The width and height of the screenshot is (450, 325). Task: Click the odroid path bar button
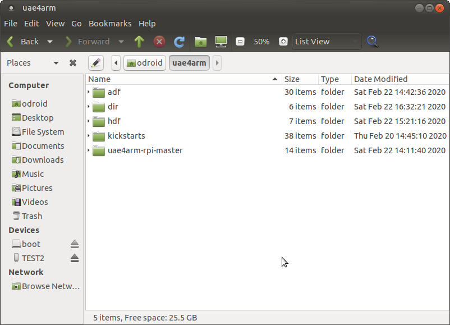(145, 63)
